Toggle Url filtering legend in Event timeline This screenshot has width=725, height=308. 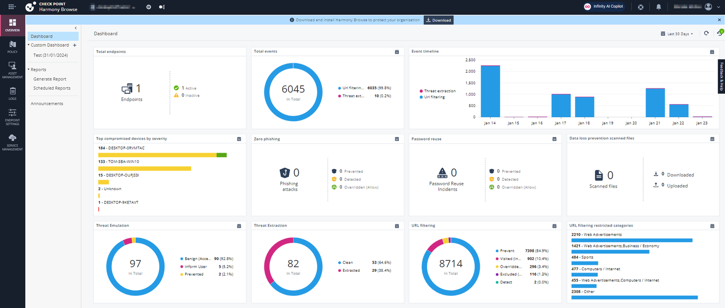click(x=434, y=97)
